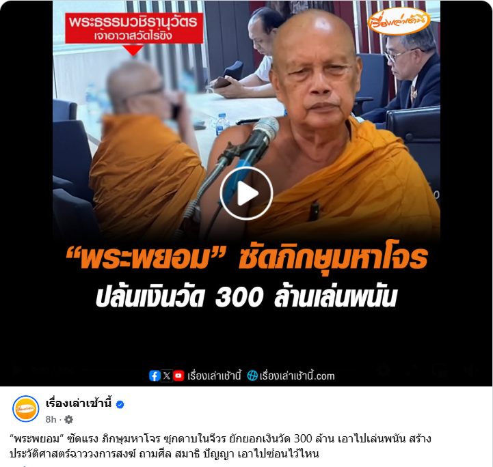The height and width of the screenshot is (467, 493).
Task: Click the X logo in the video banner
Action: pos(167,376)
